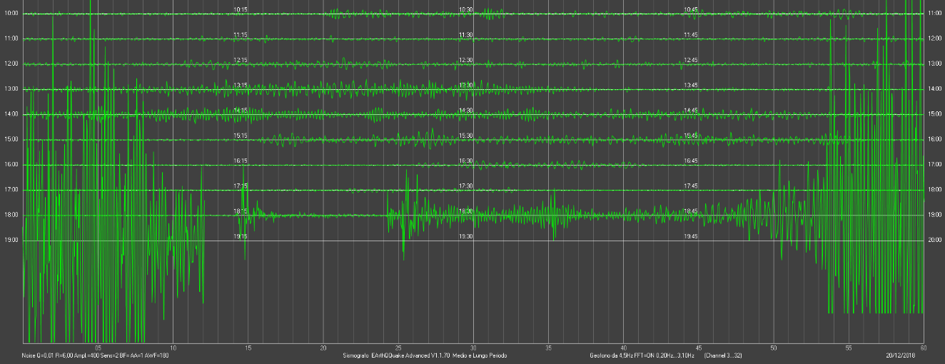Click the 10:00 hour label on left axis
The image size is (945, 364).
[x=11, y=14]
